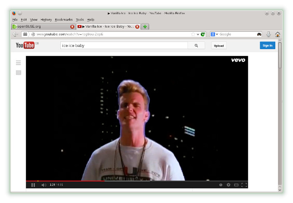Image resolution: width=293 pixels, height=203 pixels.
Task: Open a new tab with green plus
Action: click(145, 27)
